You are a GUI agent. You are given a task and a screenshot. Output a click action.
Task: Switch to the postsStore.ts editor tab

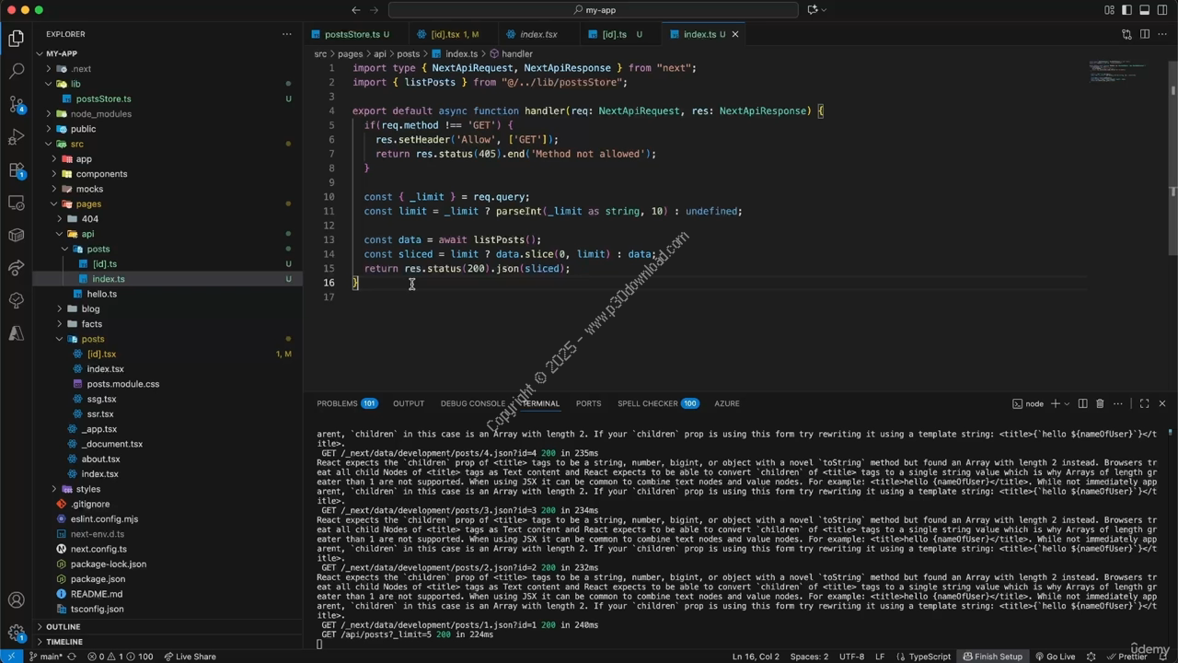click(351, 34)
